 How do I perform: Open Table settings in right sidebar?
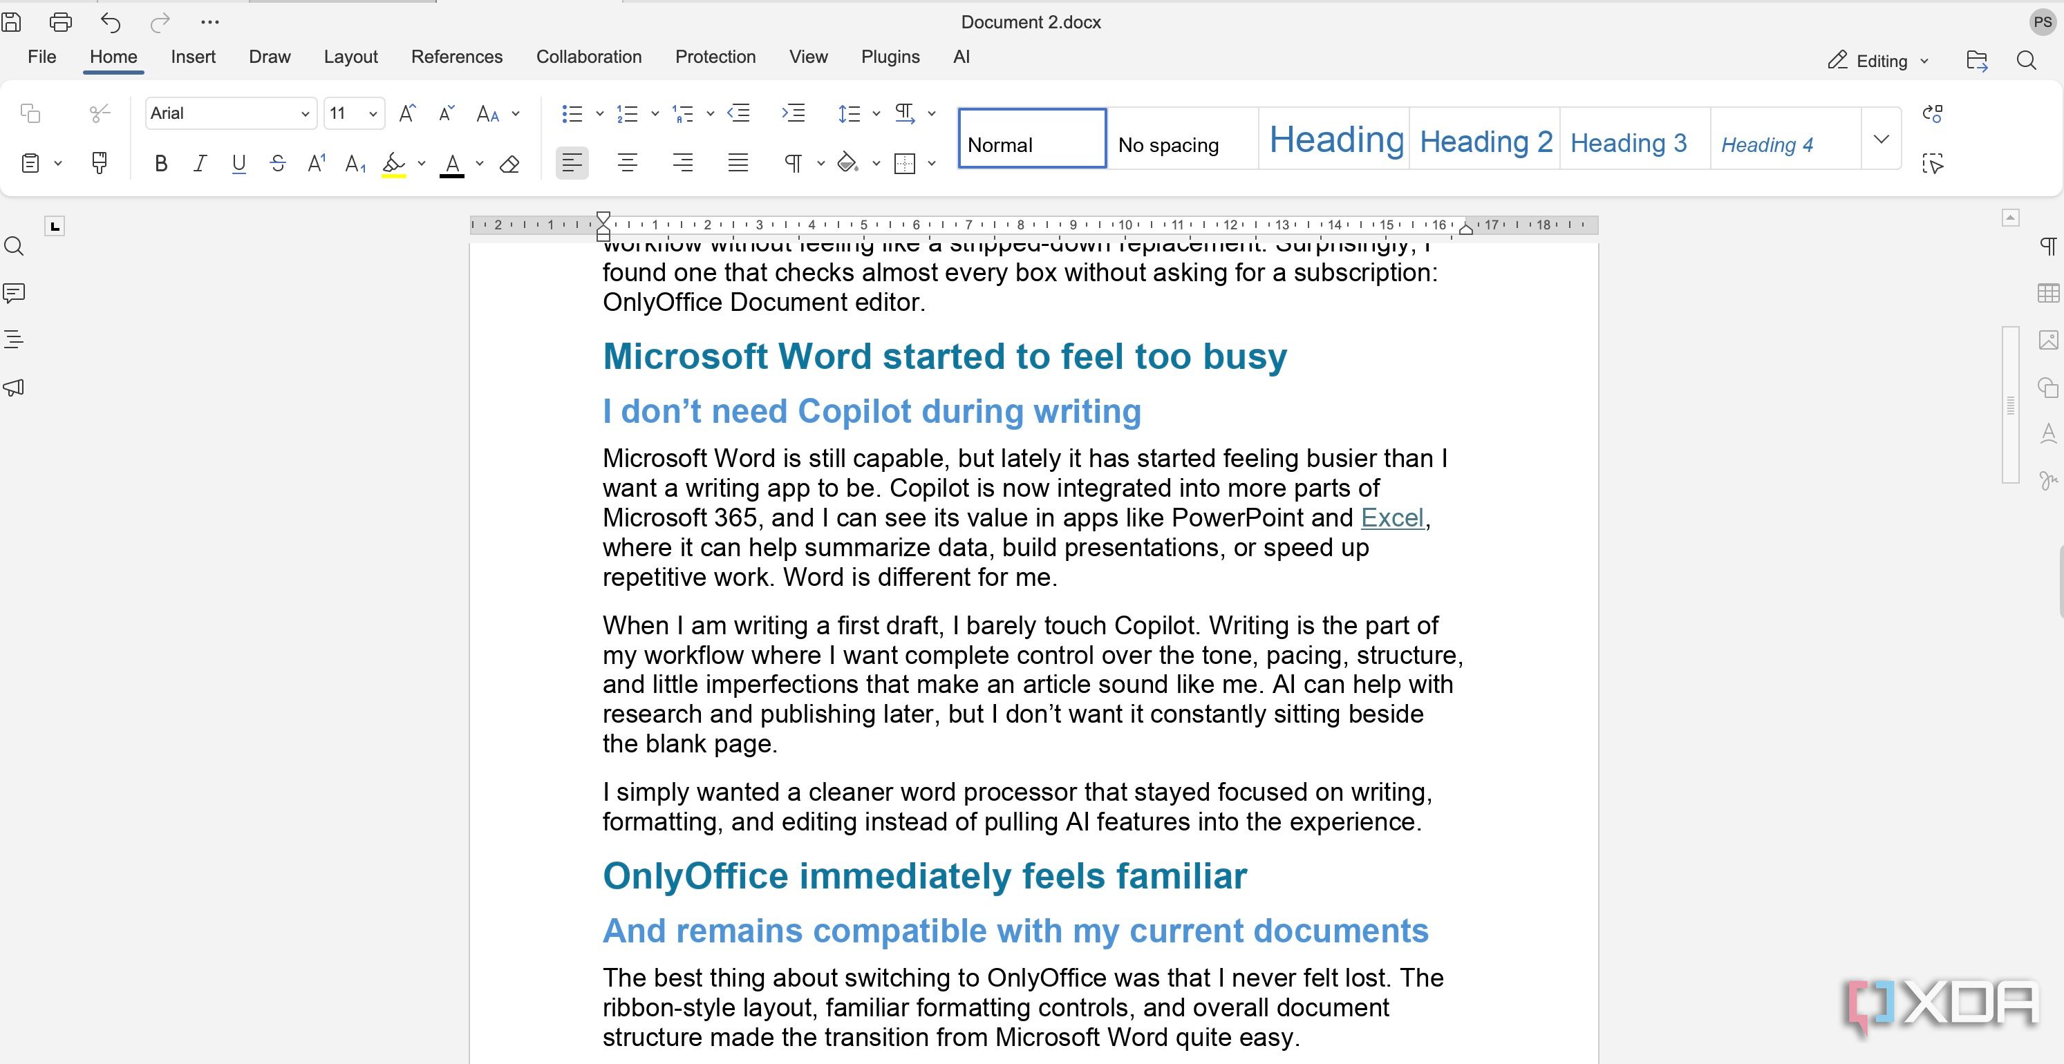pos(2048,293)
